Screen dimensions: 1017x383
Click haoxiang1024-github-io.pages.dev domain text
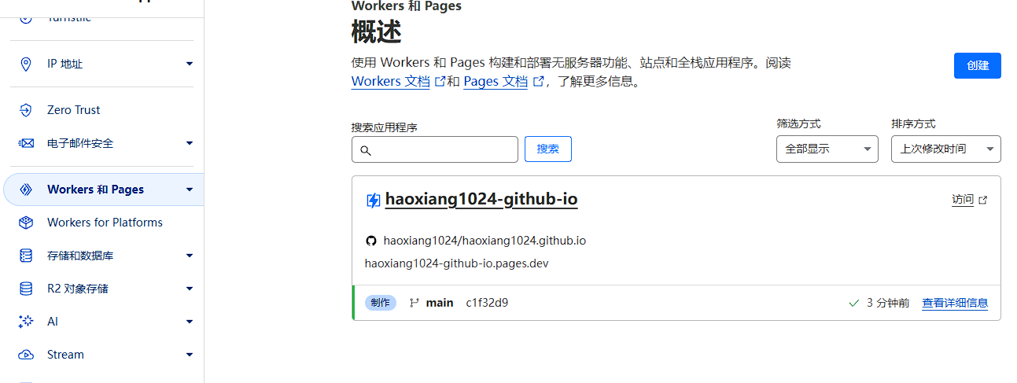[456, 263]
